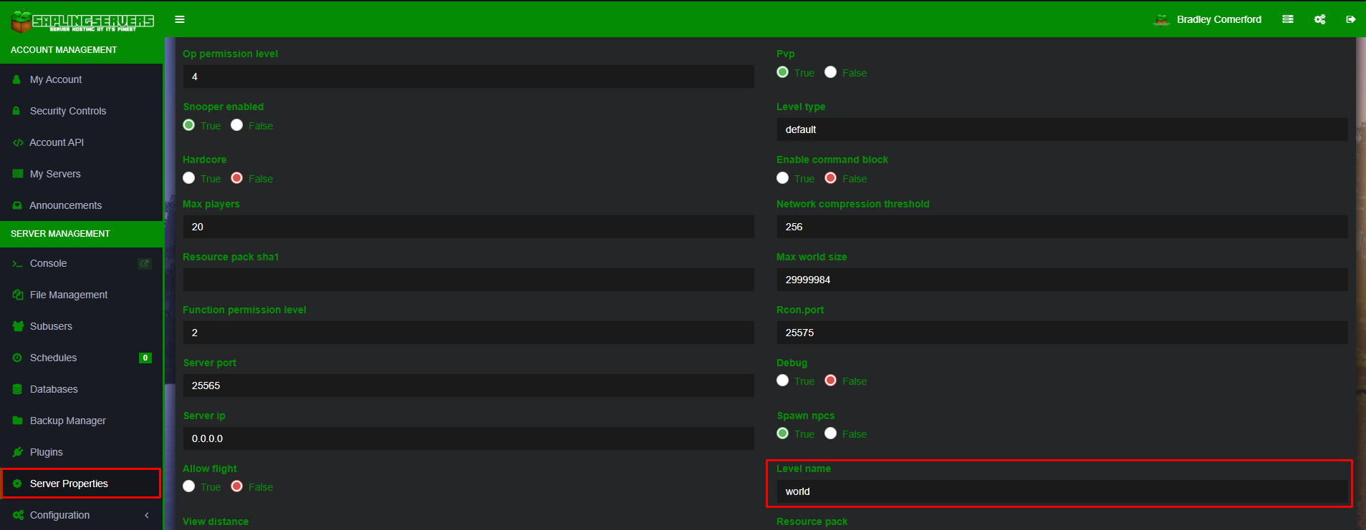Click the logout icon in header

click(x=1350, y=19)
